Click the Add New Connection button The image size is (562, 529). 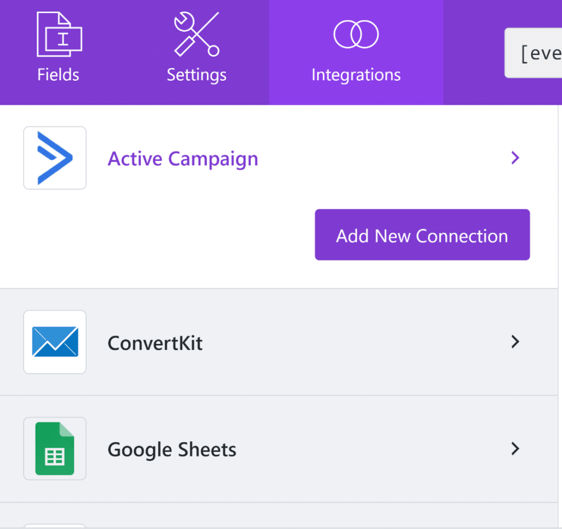tap(422, 235)
